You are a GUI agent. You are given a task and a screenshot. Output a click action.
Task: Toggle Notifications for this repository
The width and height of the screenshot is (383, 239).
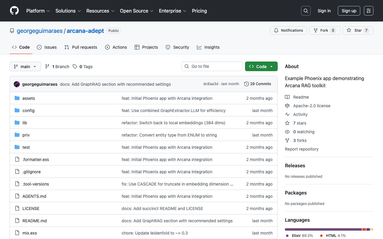[288, 30]
